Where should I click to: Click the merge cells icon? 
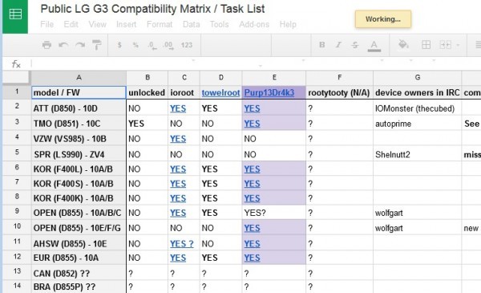coord(445,45)
